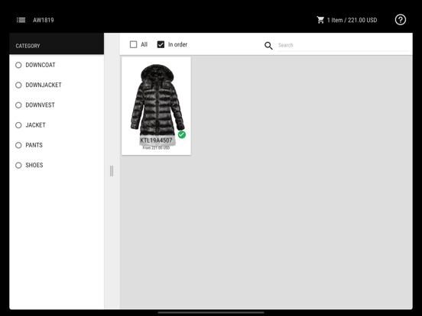The height and width of the screenshot is (316, 422).
Task: Focus the Search input field
Action: (x=342, y=45)
